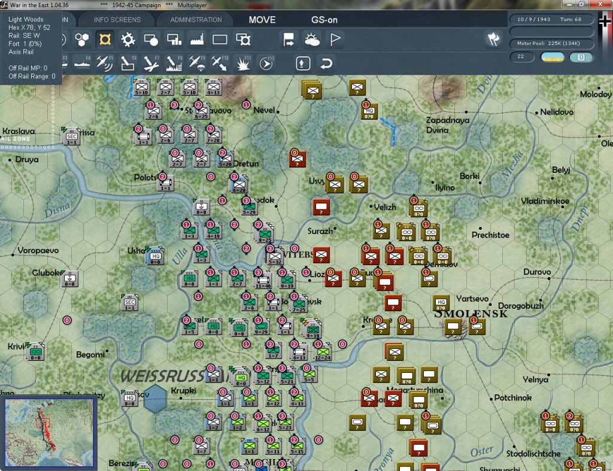Toggle the highlighted unit counters icon
This screenshot has width=613, height=471.
click(105, 39)
